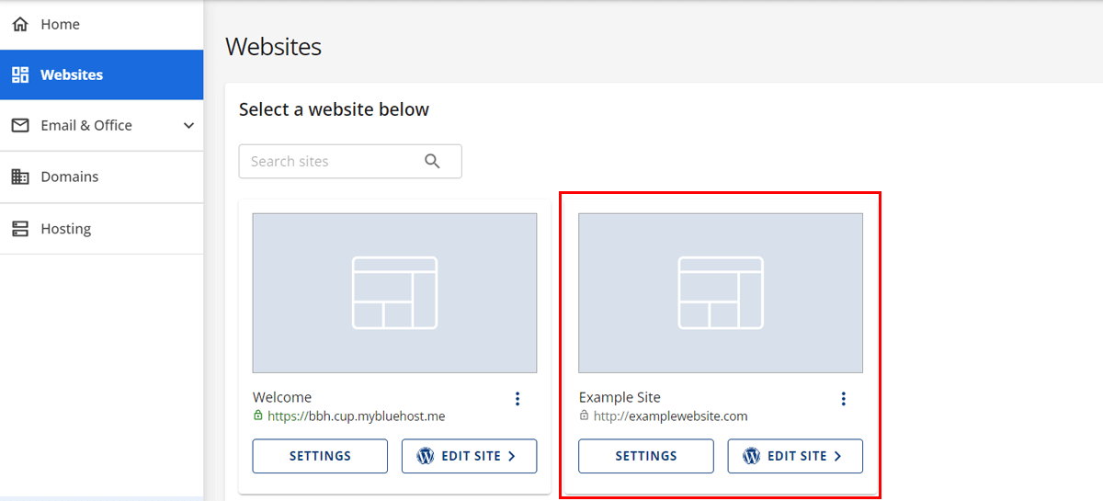Click the Home house icon
Image resolution: width=1103 pixels, height=501 pixels.
click(x=20, y=25)
